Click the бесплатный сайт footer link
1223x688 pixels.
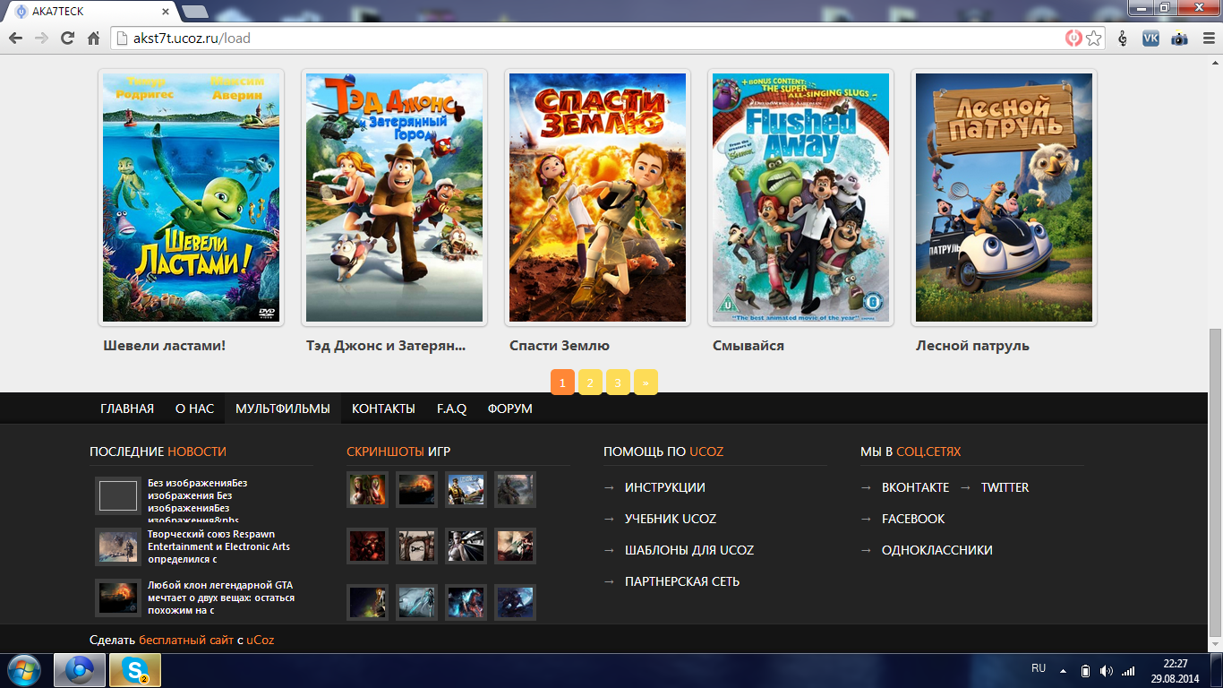click(186, 640)
